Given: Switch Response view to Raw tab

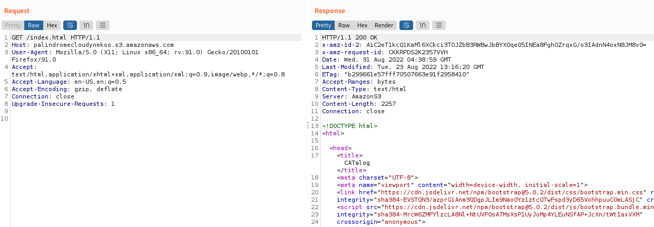Looking at the screenshot, I should (x=344, y=25).
